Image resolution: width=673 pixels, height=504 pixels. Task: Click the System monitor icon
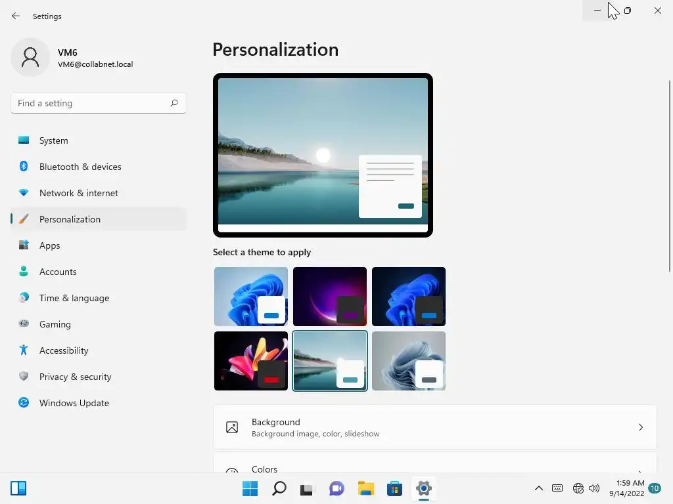tap(24, 140)
